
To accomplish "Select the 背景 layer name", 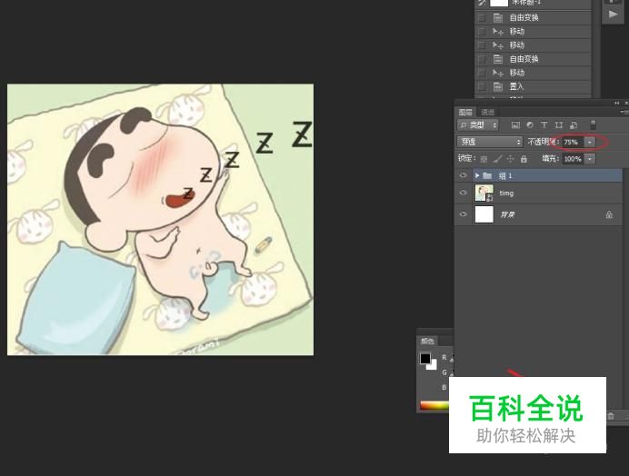I will click(507, 215).
